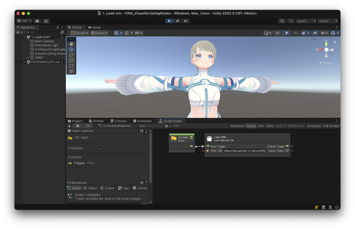Select the Rotate tool

click(71, 55)
